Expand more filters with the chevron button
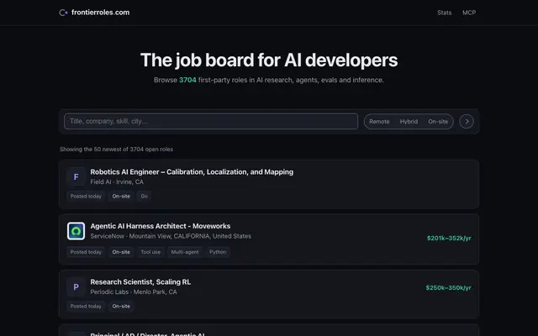 [x=467, y=121]
